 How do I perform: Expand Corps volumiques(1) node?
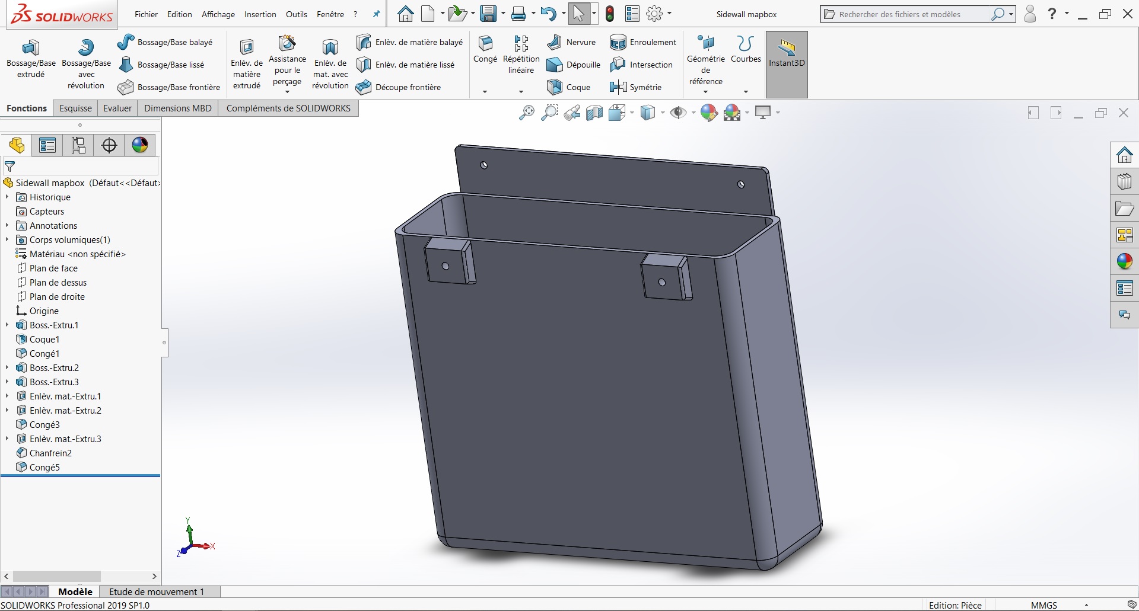7,239
